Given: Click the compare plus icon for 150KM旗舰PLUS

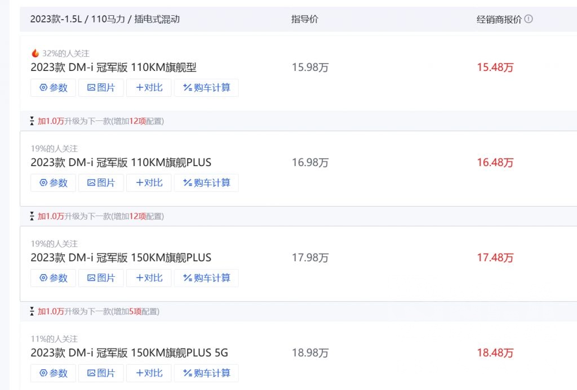Looking at the screenshot, I should pyautogui.click(x=139, y=278).
